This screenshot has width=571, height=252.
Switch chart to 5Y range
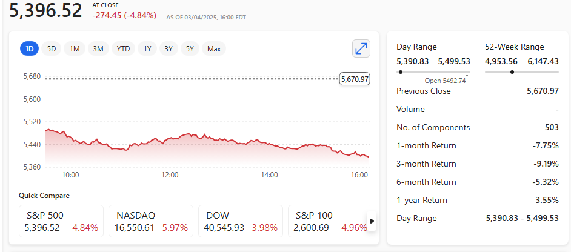(x=190, y=49)
